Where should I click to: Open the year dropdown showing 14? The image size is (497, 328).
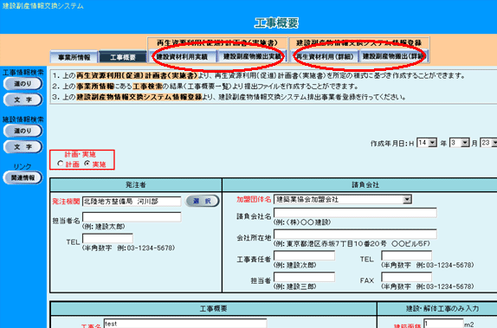pos(427,143)
